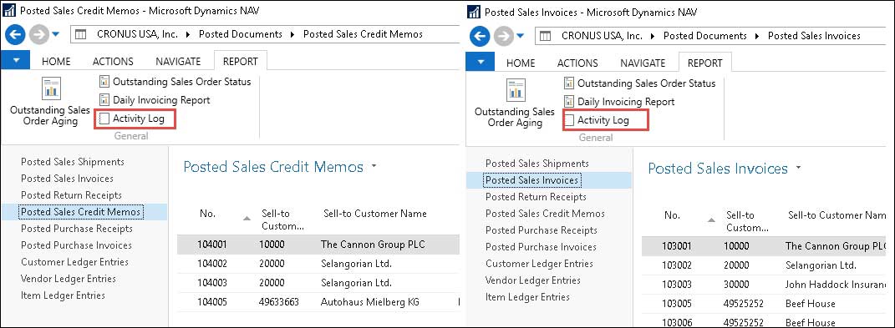Viewport: 895px width, 328px height.
Task: Click Outstanding Sales Order Aging icon in Credit Memos window
Action: coord(51,89)
